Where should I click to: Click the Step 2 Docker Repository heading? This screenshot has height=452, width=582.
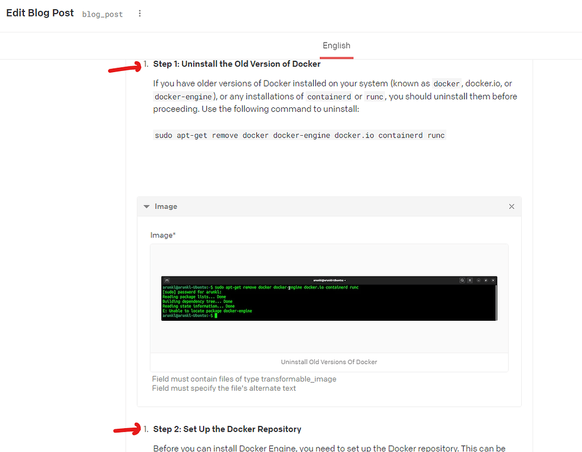tap(227, 429)
